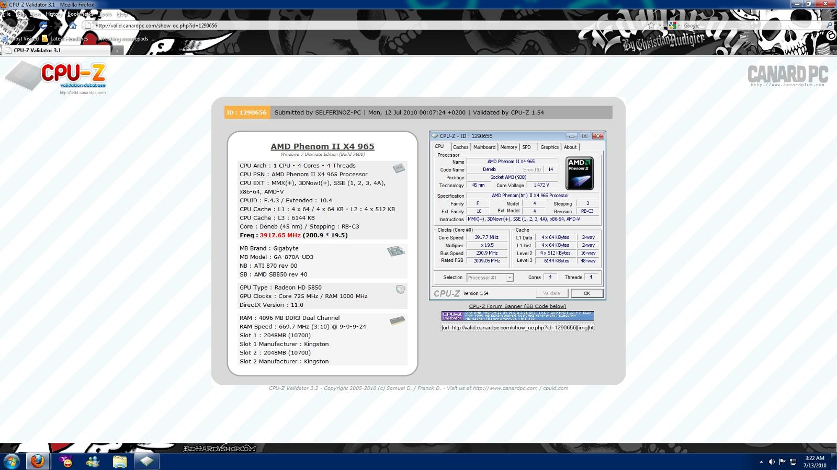Viewport: 837px width, 470px height.
Task: Click the Canard PC logo
Action: click(788, 76)
